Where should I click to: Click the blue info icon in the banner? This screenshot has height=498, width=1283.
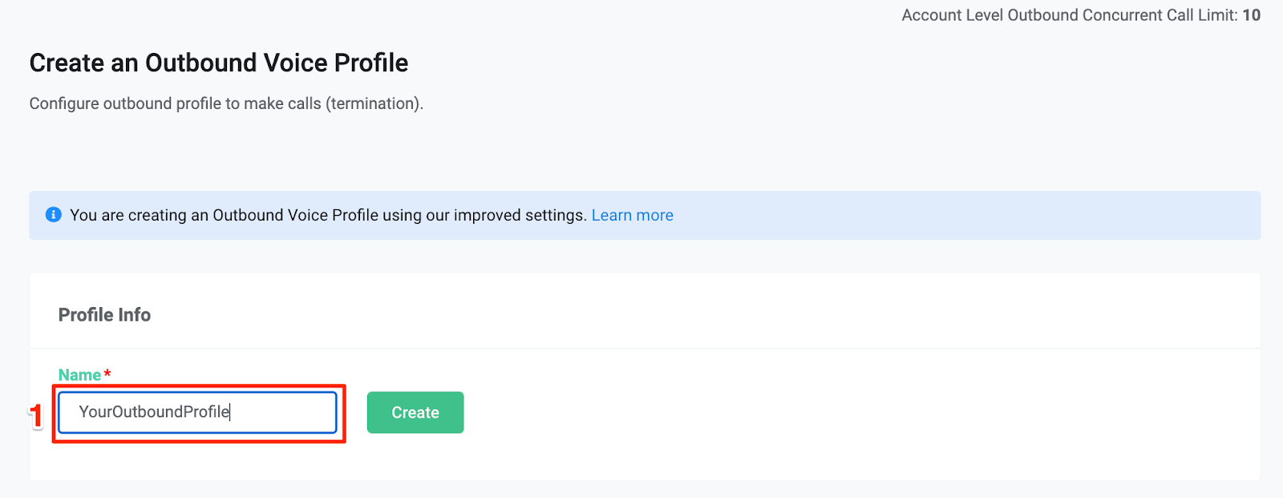tap(53, 215)
